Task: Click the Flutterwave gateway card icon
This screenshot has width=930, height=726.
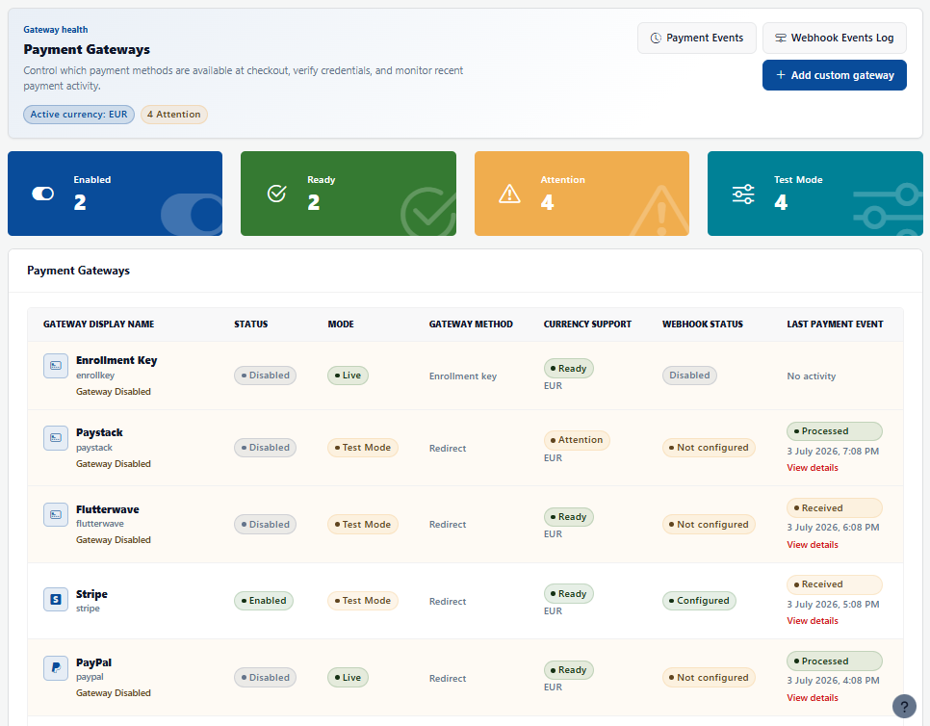Action: [56, 514]
